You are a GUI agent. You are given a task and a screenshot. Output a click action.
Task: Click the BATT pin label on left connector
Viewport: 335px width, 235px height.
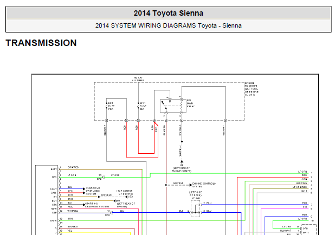[x=54, y=169]
